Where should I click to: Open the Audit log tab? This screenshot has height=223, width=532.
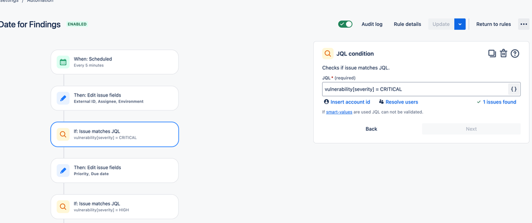372,24
